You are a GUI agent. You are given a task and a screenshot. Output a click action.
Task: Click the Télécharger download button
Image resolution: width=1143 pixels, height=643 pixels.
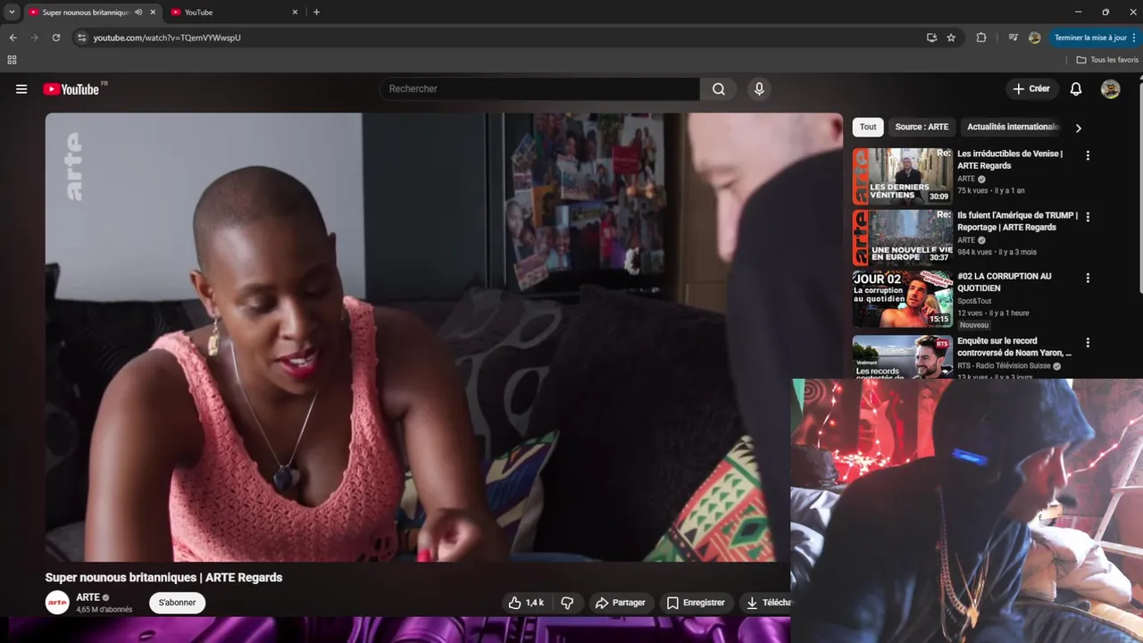click(x=766, y=603)
